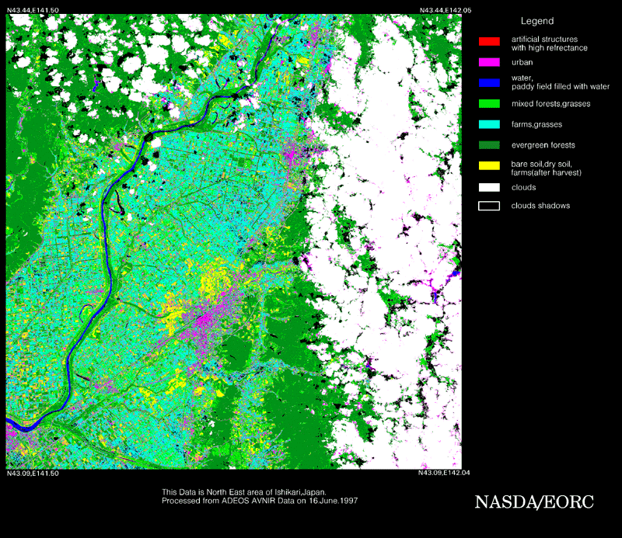Click the 'artificial structures with high refrectance' label
622x538 pixels.
[x=550, y=43]
